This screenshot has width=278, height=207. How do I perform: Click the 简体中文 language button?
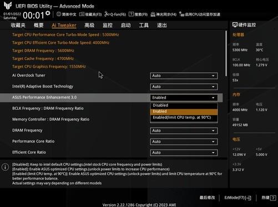(x=67, y=14)
